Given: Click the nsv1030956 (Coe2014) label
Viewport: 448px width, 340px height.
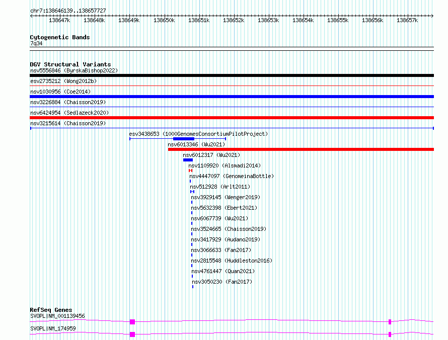Looking at the screenshot, I should (x=60, y=92).
